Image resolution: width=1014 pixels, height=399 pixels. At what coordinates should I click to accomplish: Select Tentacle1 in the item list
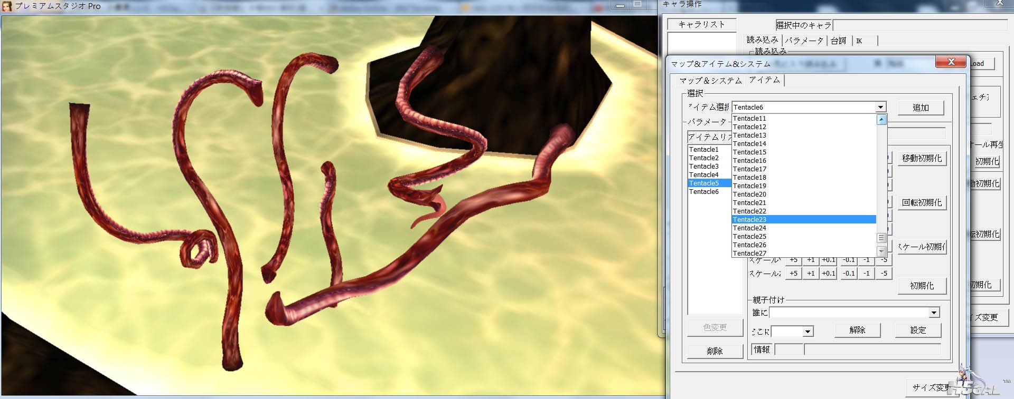(x=710, y=150)
